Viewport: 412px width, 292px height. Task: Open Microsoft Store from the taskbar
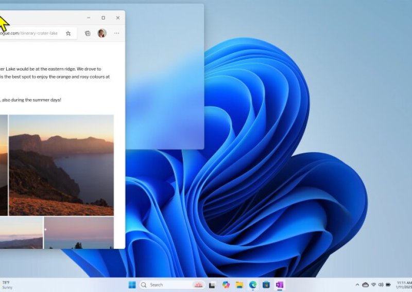[266, 285]
